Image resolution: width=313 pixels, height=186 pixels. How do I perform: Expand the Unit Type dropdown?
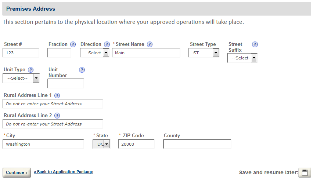point(21,78)
